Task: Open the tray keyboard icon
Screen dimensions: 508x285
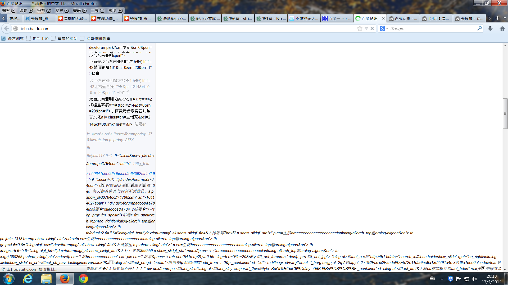Action: pyautogui.click(x=432, y=278)
